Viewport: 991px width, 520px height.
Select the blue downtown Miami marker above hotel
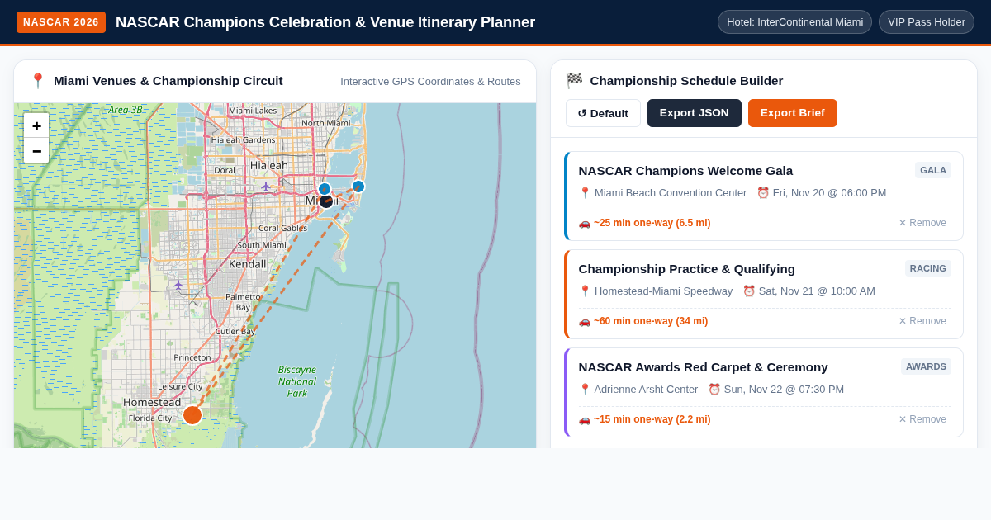[x=325, y=189]
